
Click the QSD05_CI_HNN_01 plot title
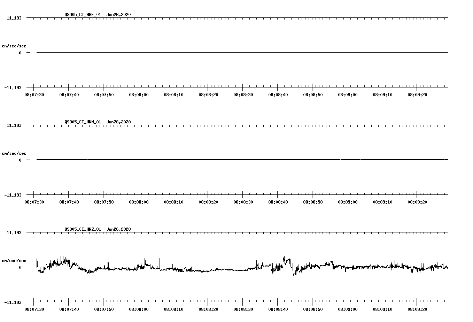[98, 122]
